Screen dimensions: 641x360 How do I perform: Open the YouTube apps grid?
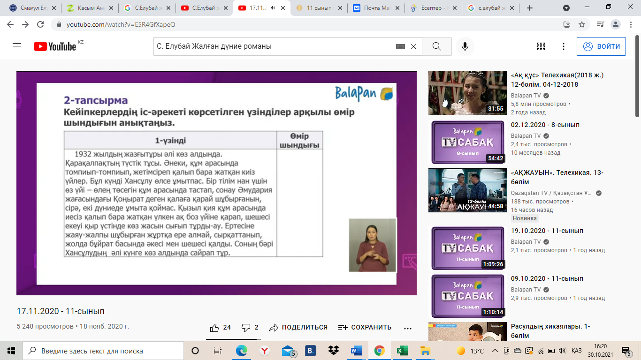[x=541, y=46]
